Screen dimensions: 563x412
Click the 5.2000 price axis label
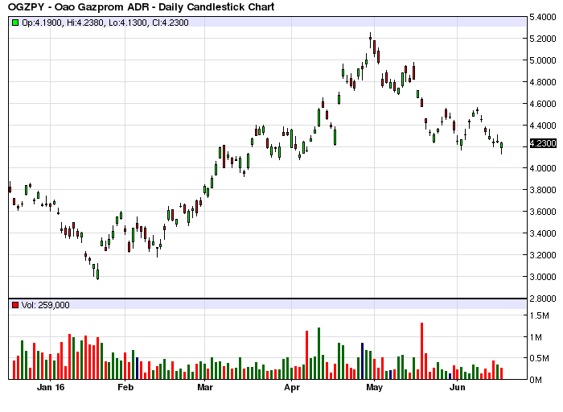coord(543,39)
